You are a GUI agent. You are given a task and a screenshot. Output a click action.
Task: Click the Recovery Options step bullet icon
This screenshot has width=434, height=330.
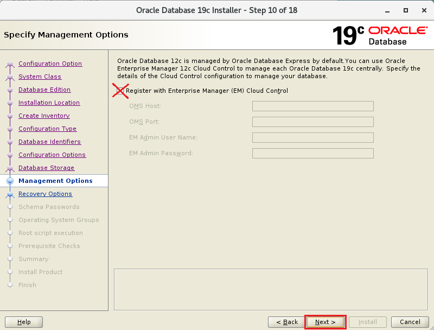[x=10, y=194]
